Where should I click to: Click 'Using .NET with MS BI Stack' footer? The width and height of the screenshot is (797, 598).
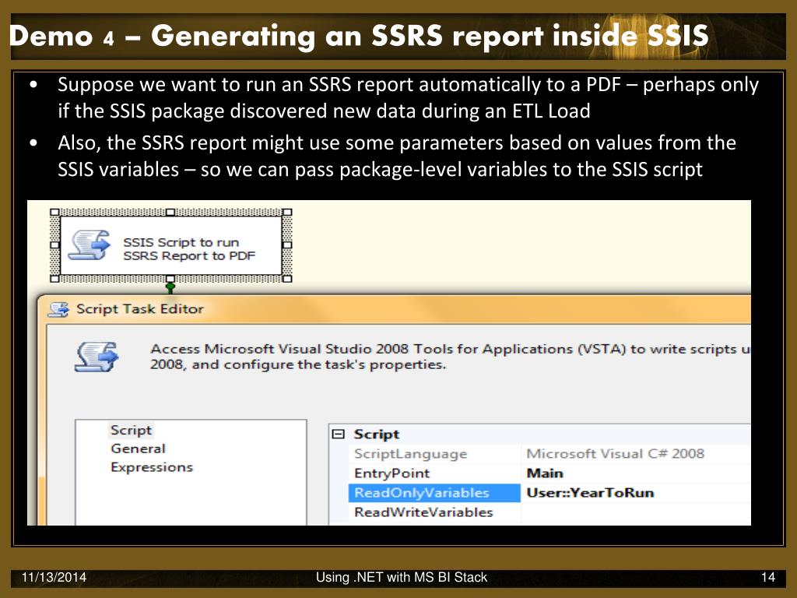(402, 577)
